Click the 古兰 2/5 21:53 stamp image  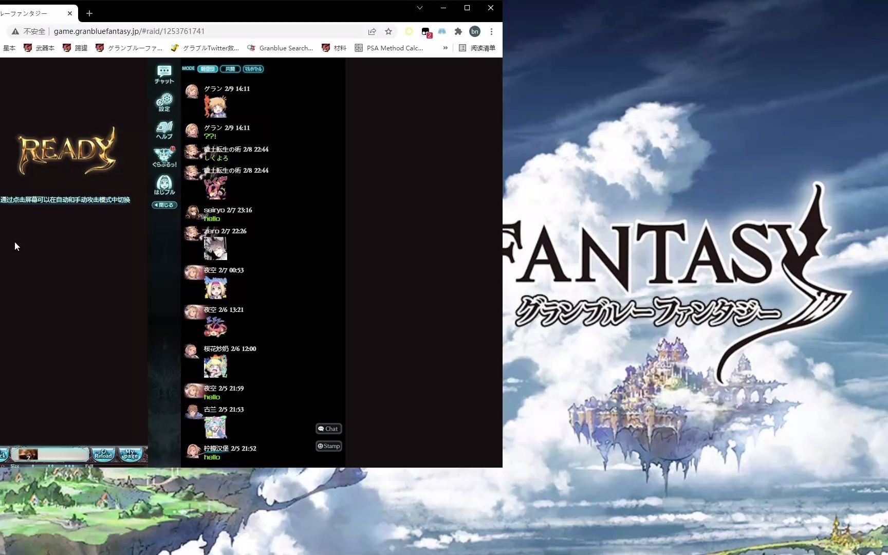pyautogui.click(x=215, y=427)
